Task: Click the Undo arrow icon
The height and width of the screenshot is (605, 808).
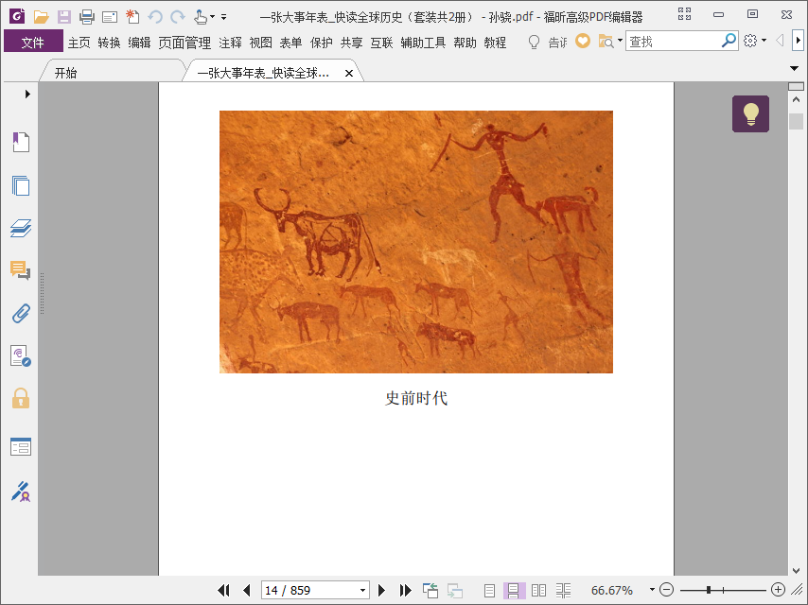Action: [x=155, y=17]
